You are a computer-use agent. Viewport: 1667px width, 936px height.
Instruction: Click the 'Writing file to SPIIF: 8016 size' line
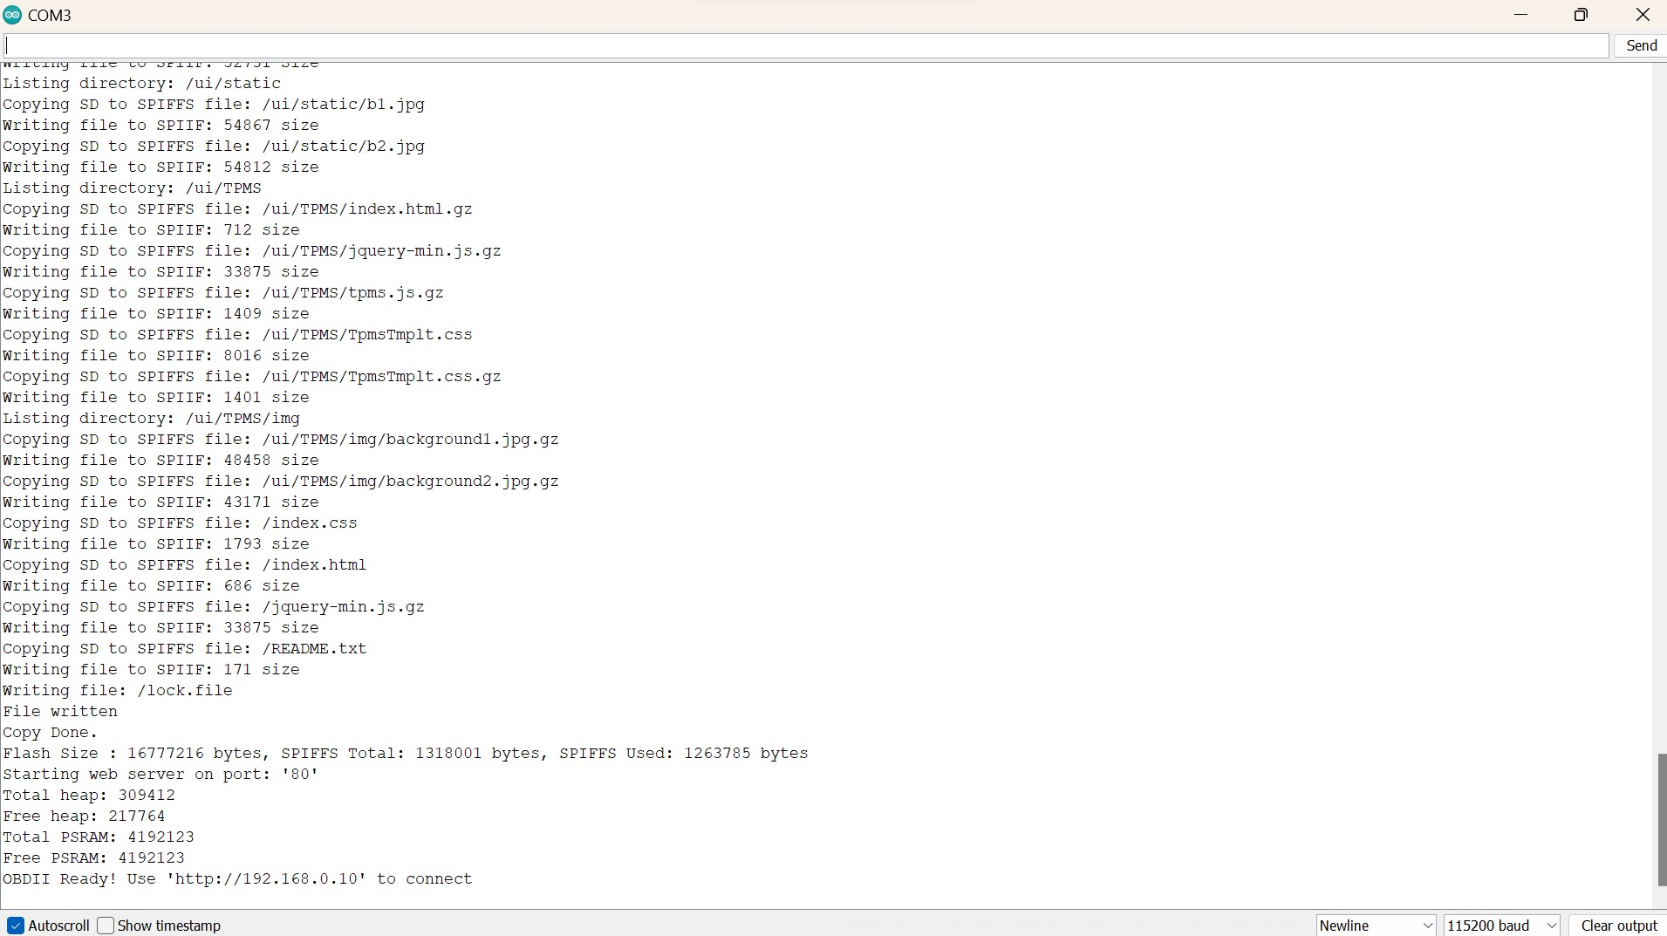point(156,356)
